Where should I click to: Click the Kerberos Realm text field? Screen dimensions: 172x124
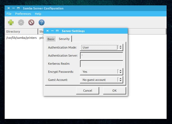pyautogui.click(x=102, y=64)
